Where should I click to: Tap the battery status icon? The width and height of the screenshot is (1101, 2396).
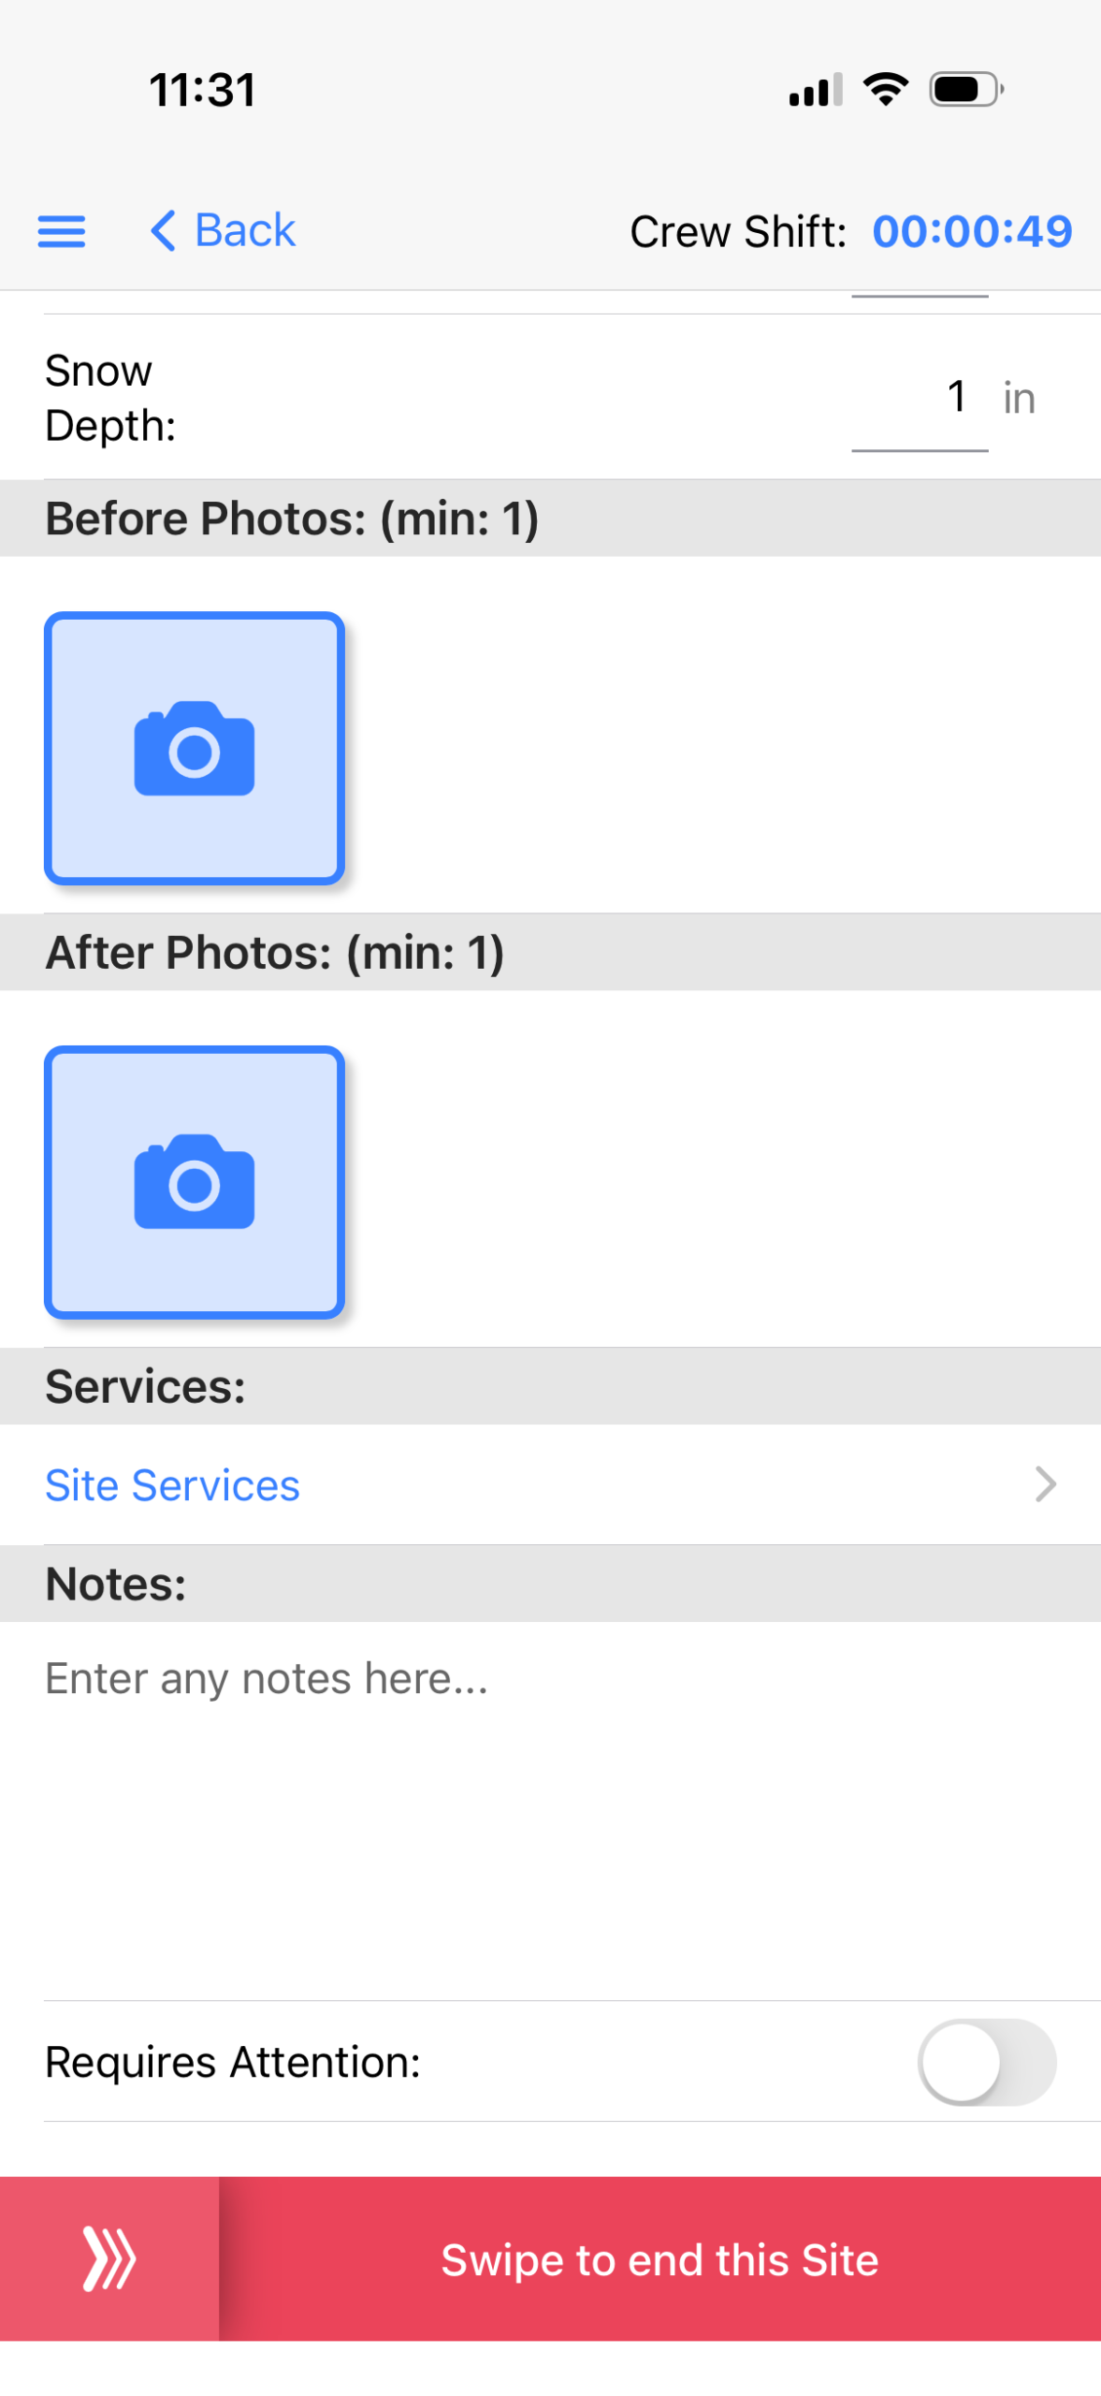965,90
